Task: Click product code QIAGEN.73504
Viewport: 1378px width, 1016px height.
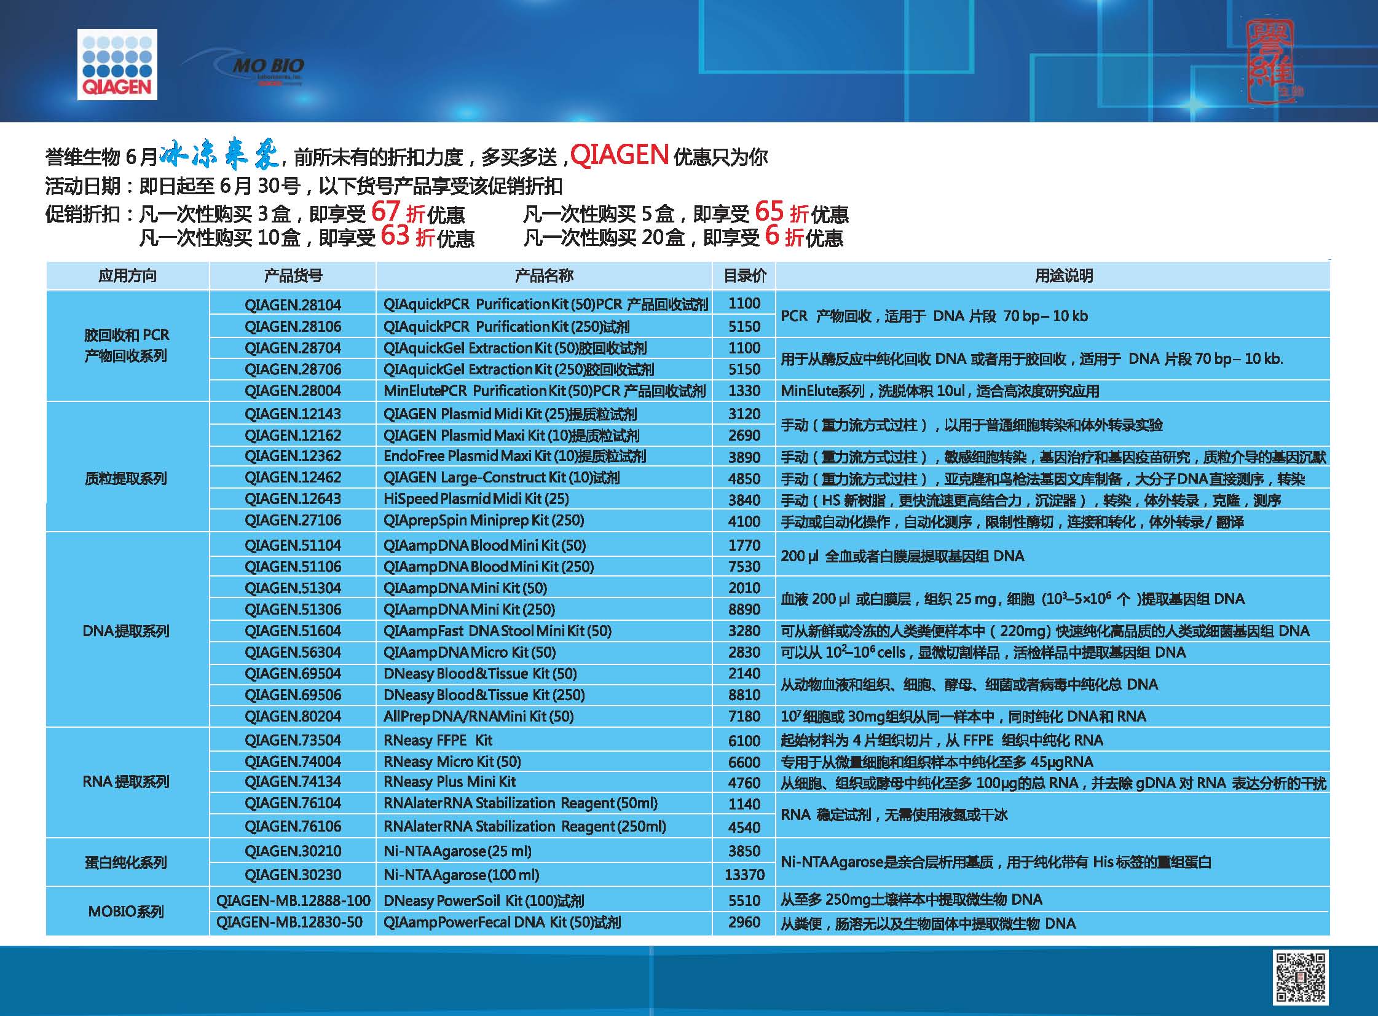Action: coord(293,741)
